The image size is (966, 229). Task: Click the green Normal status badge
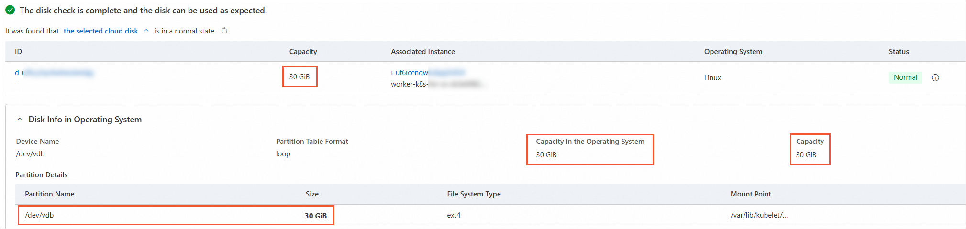tap(905, 77)
